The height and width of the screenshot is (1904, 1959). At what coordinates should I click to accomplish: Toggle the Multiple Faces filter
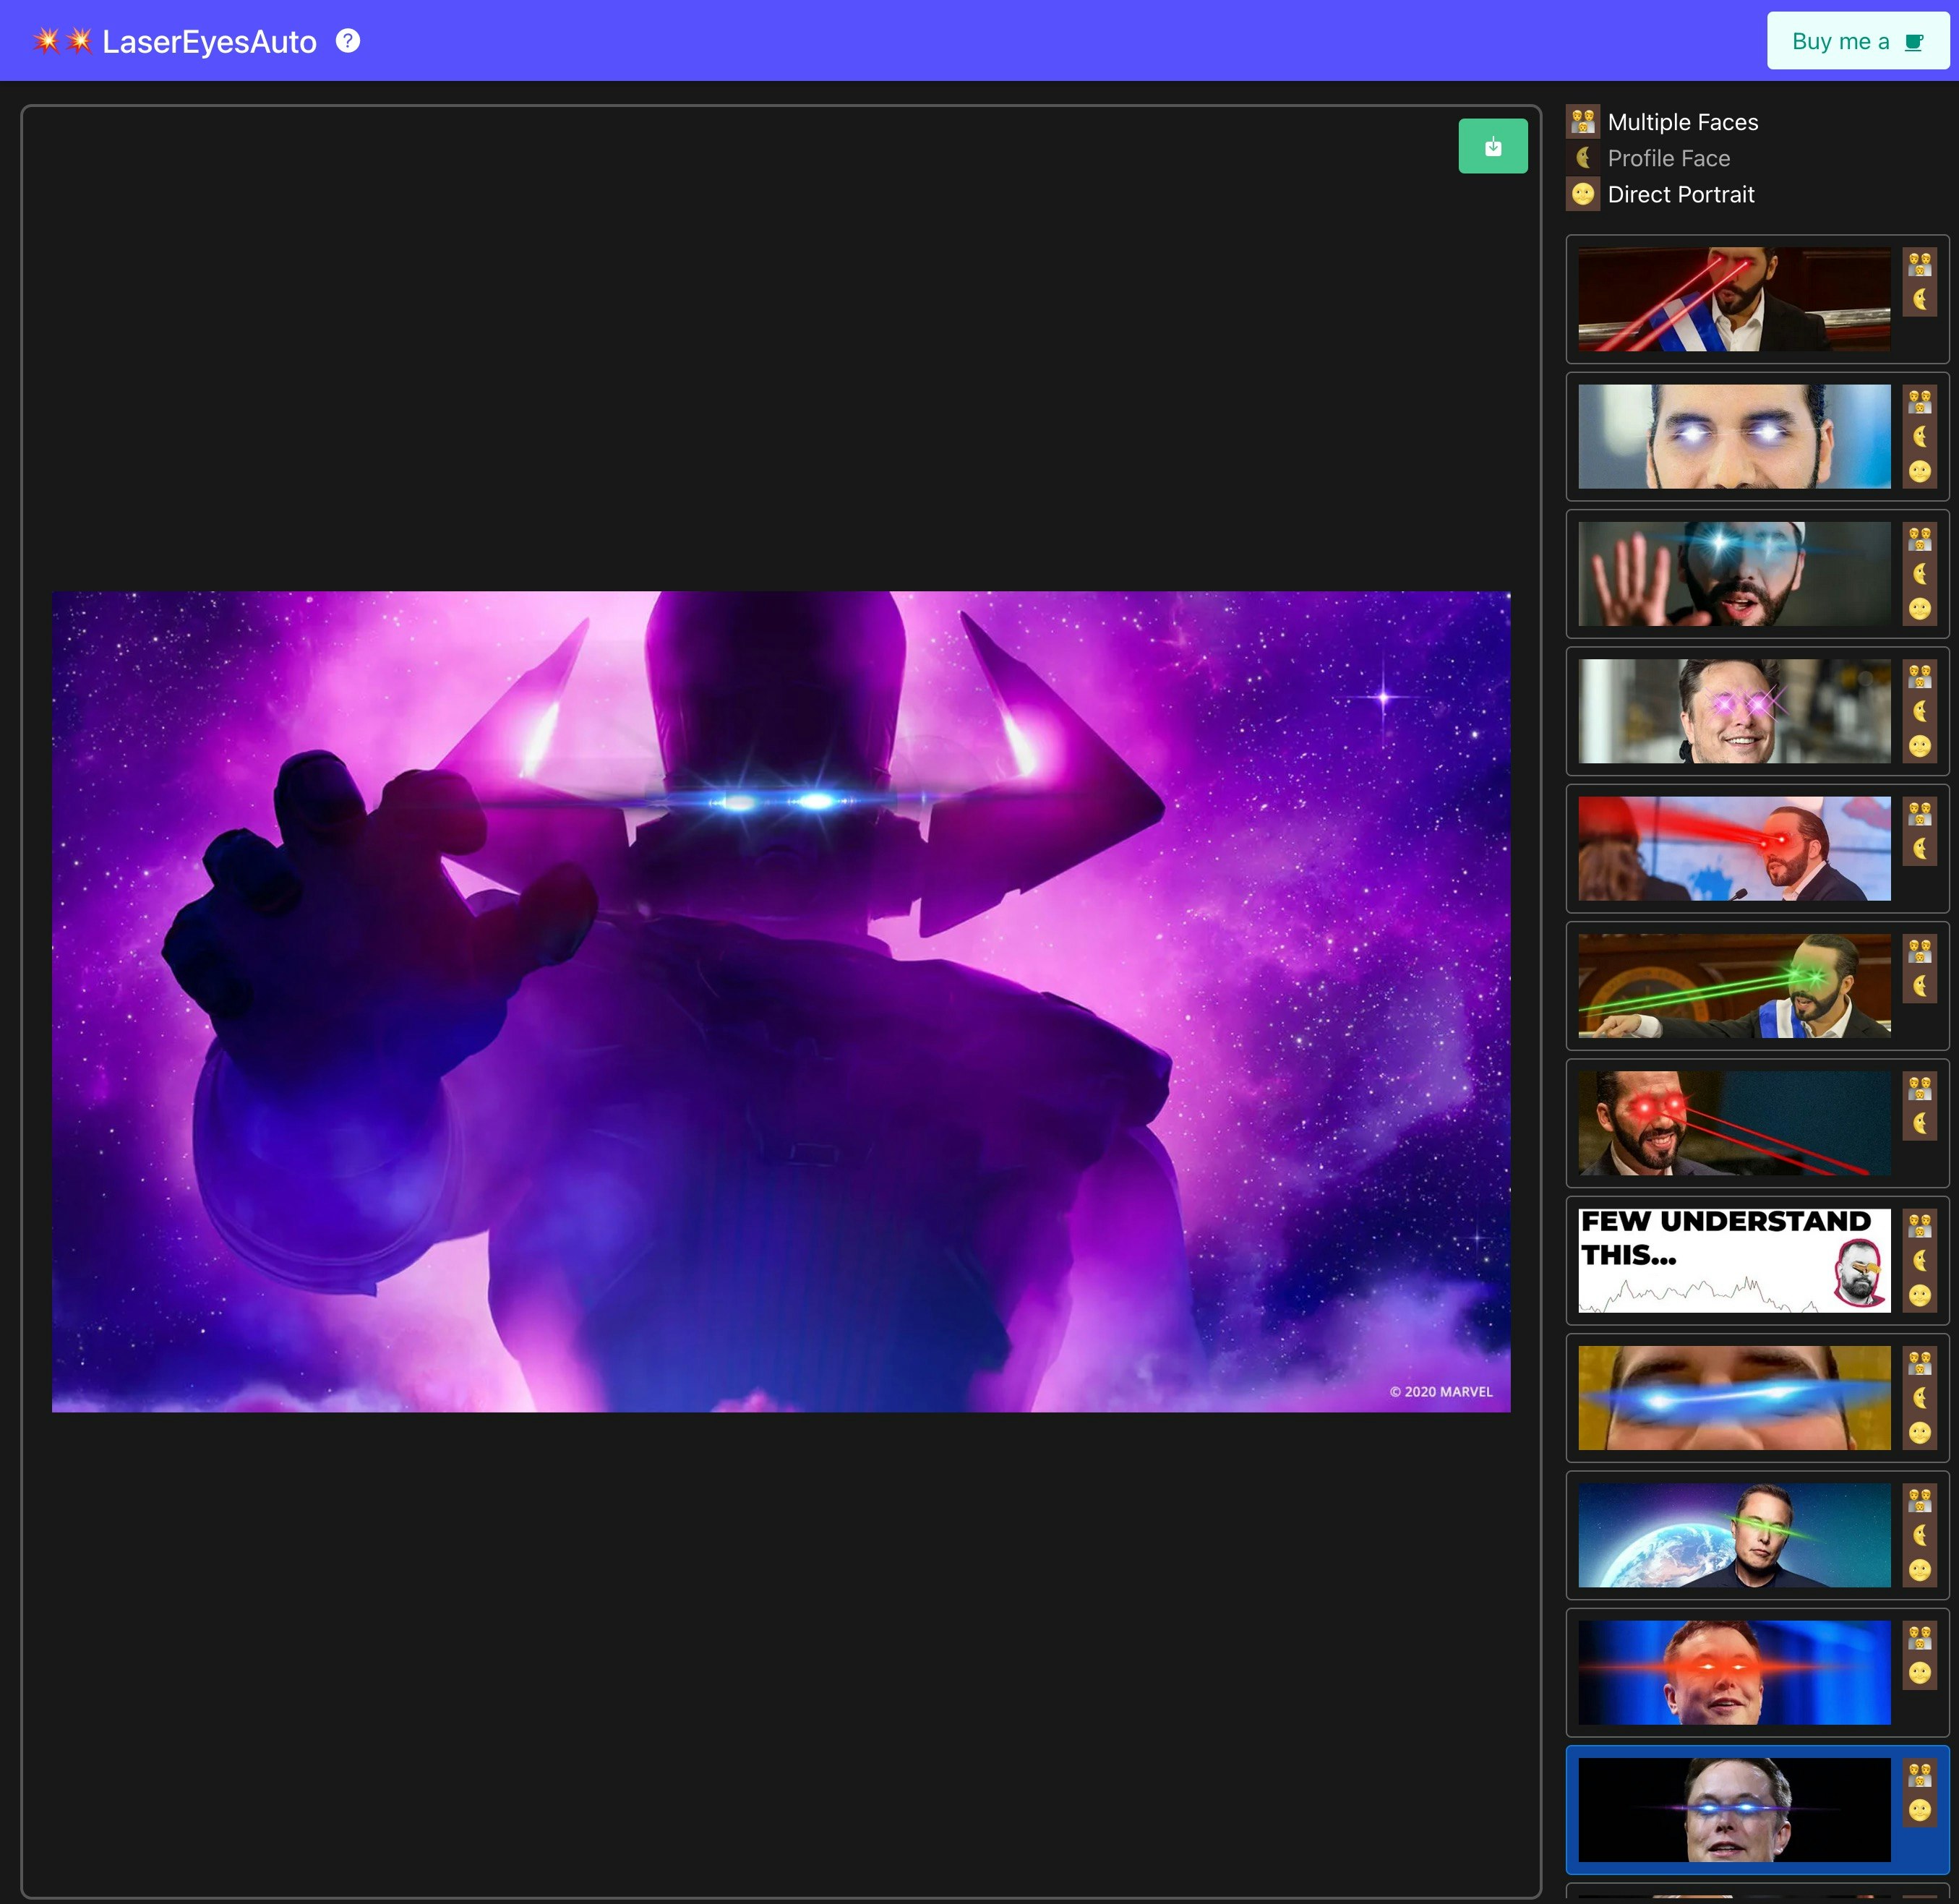(x=1682, y=122)
